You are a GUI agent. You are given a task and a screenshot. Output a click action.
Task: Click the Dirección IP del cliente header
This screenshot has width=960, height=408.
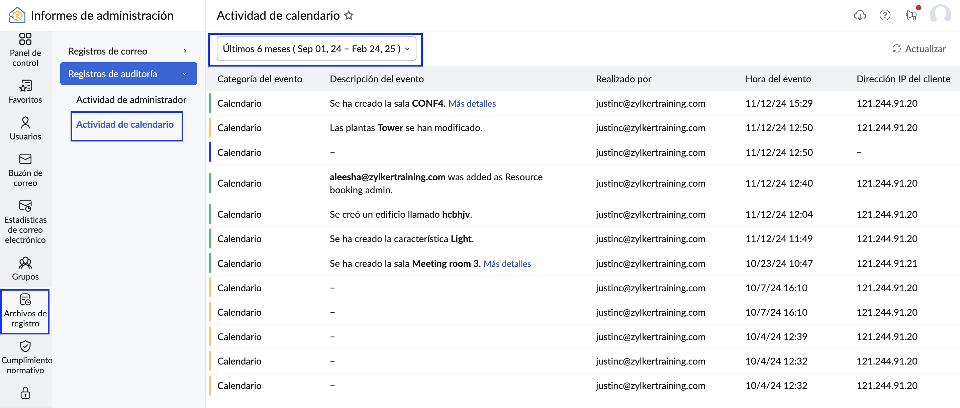pos(903,79)
